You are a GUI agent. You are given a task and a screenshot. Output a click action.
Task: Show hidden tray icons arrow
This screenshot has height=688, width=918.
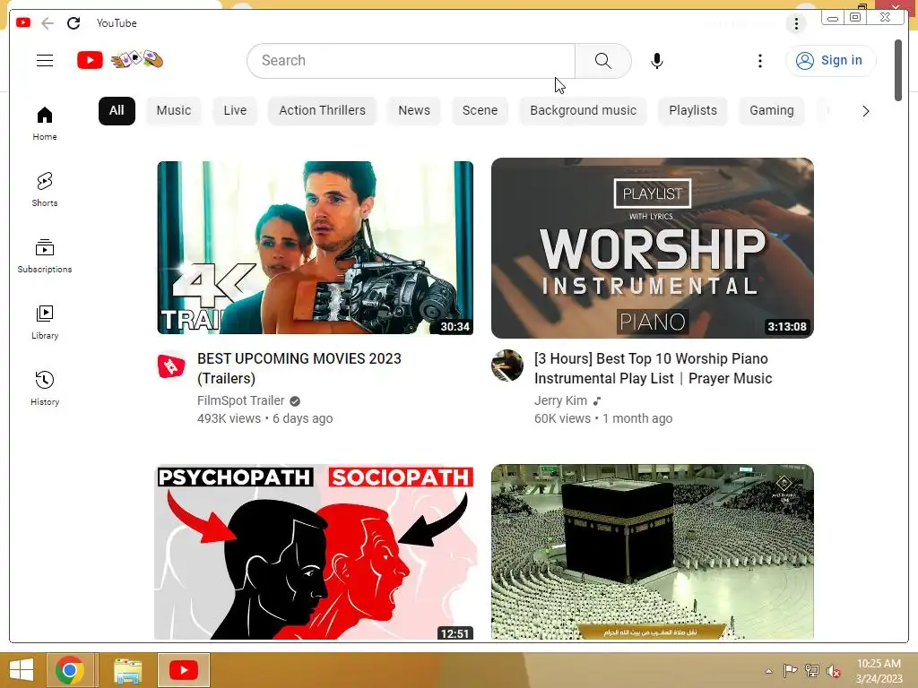[x=768, y=671]
